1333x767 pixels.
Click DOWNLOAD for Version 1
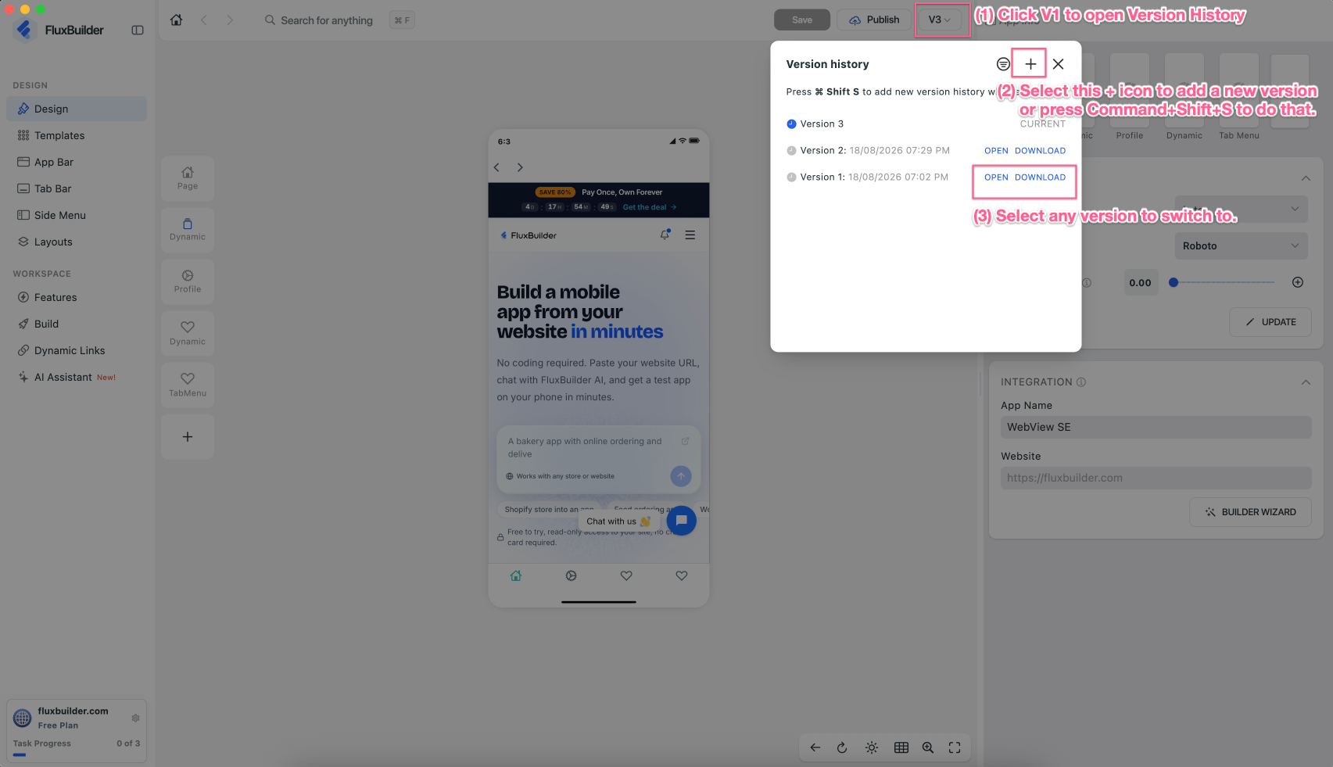[x=1040, y=177]
